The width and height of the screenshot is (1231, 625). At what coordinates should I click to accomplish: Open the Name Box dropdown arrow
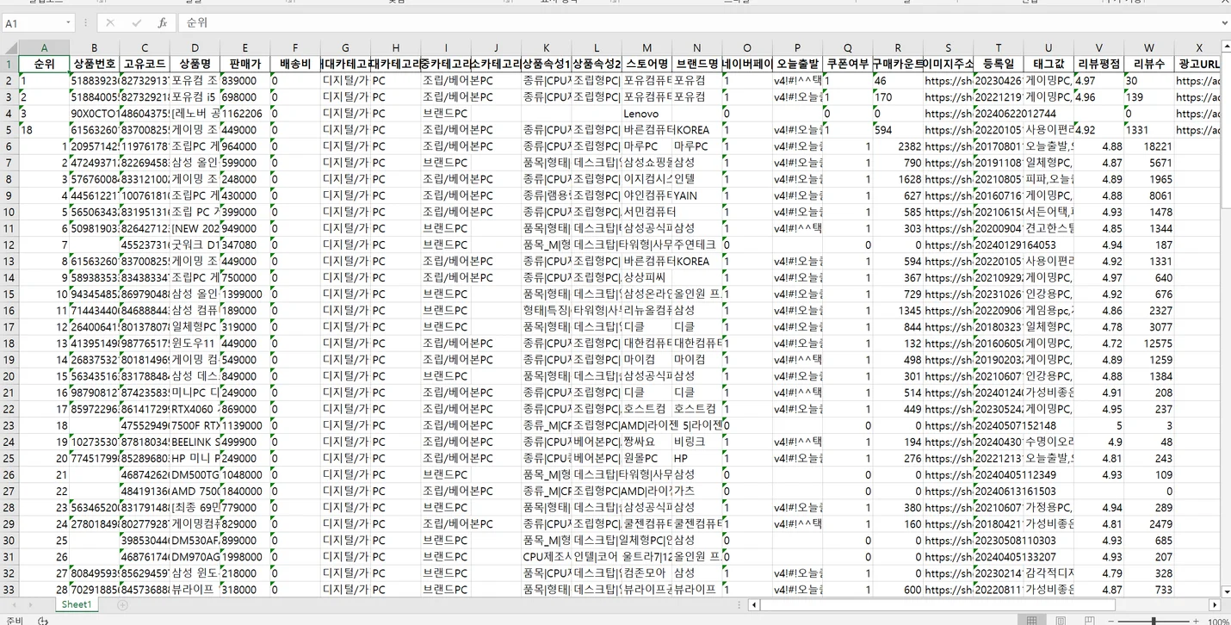click(68, 23)
